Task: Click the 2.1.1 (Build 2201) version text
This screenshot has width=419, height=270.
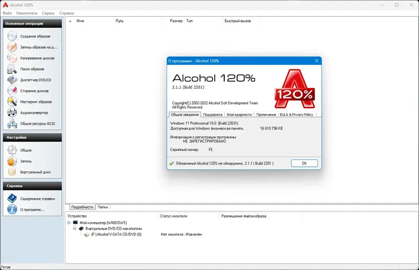Action: [x=188, y=87]
